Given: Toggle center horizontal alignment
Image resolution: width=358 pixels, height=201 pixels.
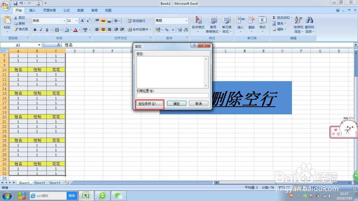Looking at the screenshot, I should point(103,29).
